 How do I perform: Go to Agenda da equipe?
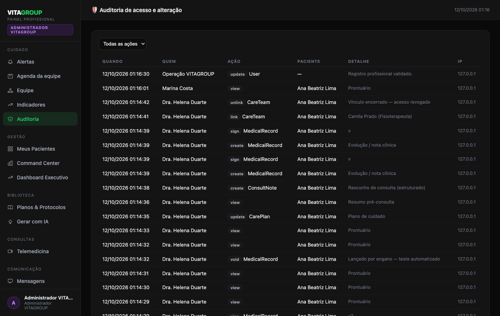(40, 76)
